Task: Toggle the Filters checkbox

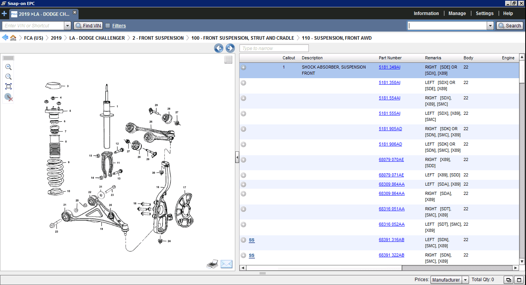Action: click(108, 26)
